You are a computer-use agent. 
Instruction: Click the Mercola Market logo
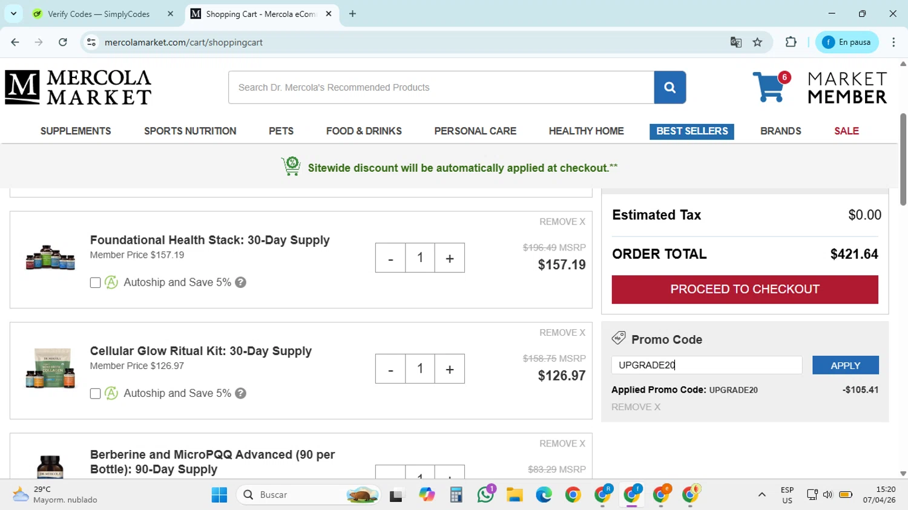click(x=78, y=87)
